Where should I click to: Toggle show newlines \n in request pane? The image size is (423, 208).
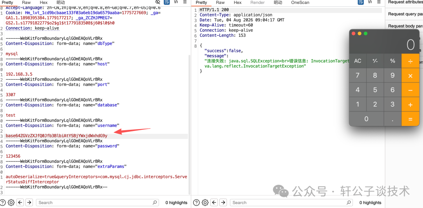click(176, 2)
